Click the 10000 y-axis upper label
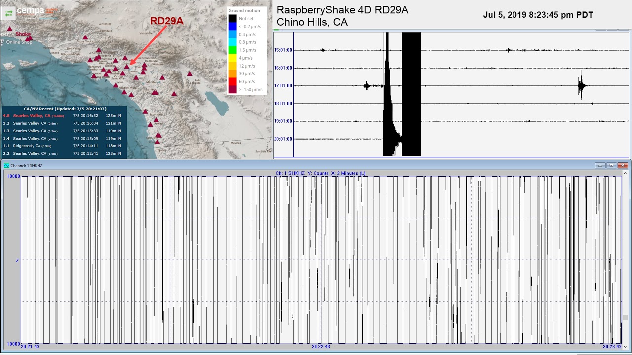Screen dimensions: 632x355 tap(13, 176)
